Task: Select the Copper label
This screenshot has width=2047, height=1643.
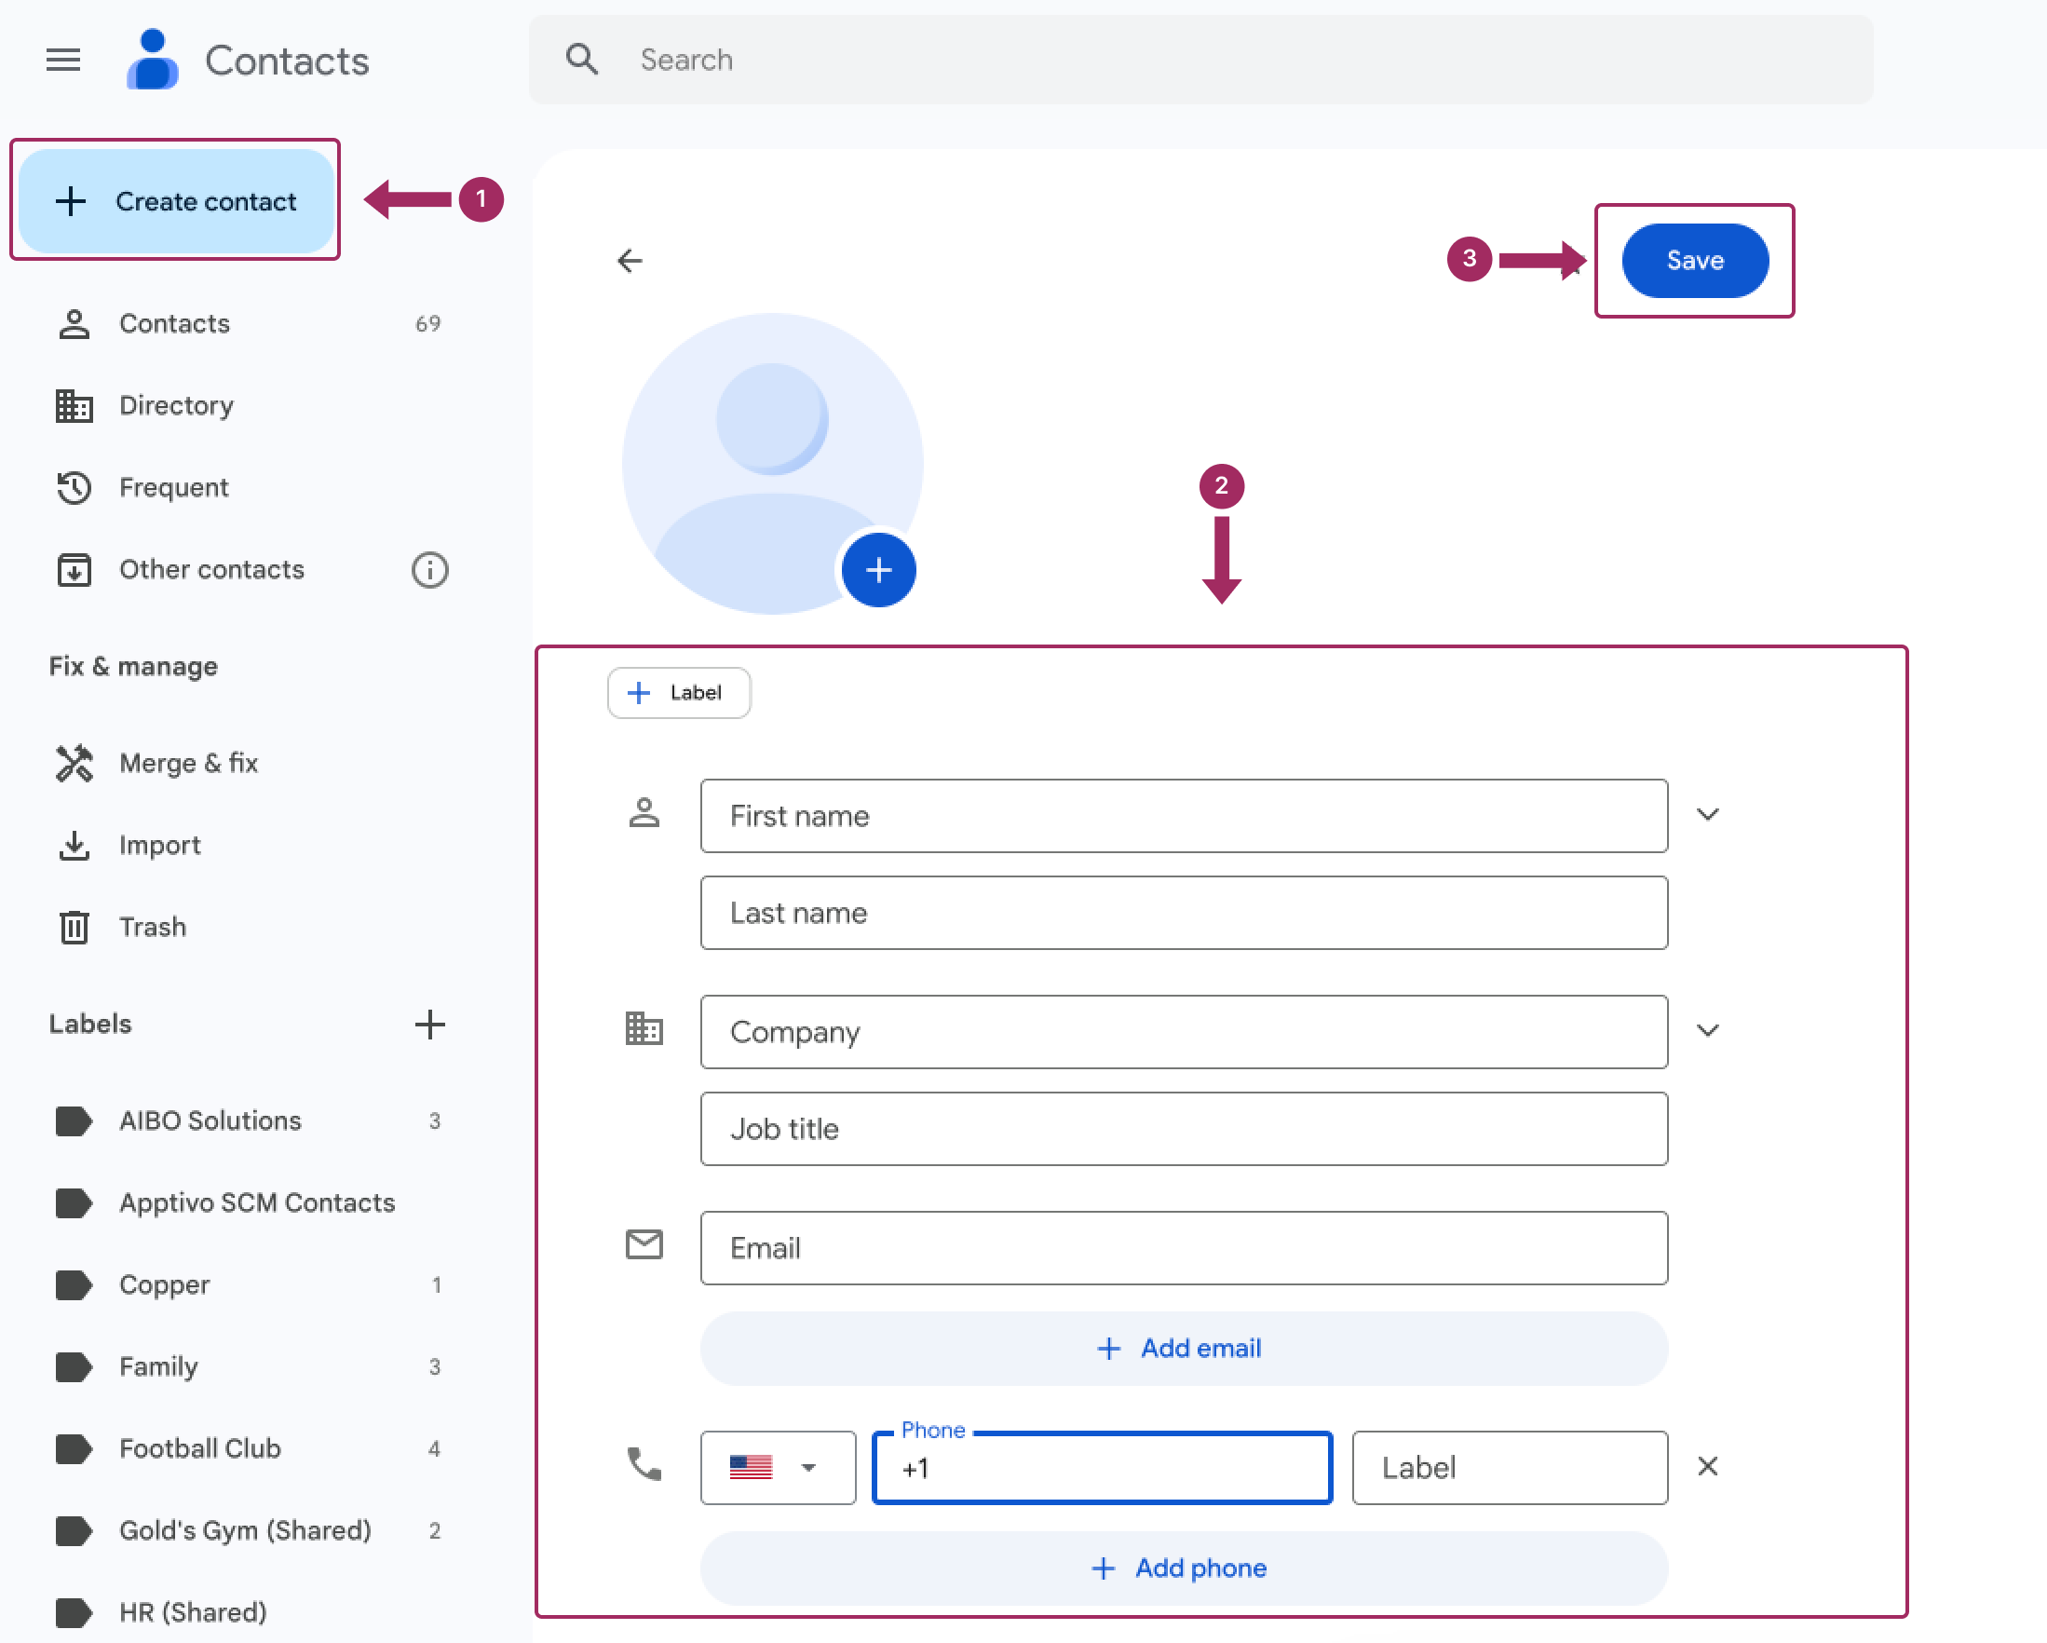Action: pyautogui.click(x=249, y=1285)
